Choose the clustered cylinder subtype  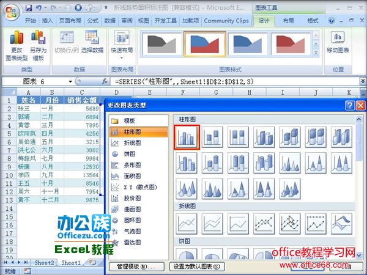click(x=187, y=163)
